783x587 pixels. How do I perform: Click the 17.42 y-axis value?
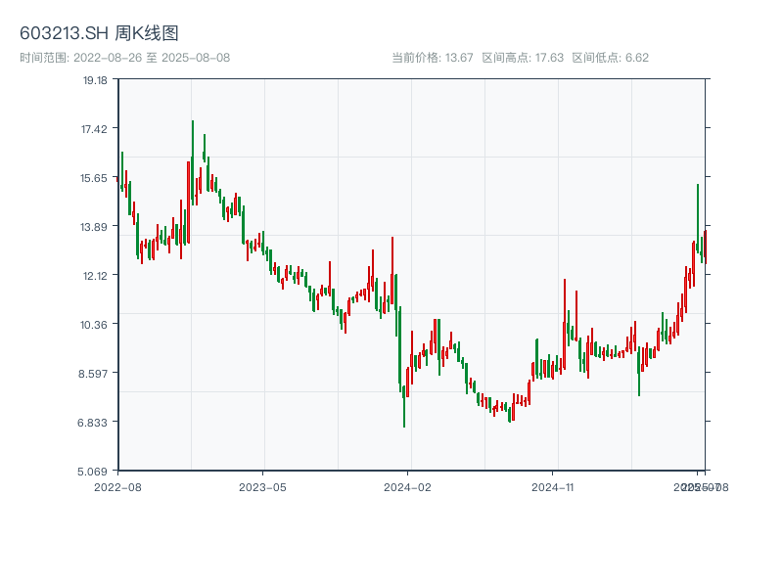coord(94,129)
